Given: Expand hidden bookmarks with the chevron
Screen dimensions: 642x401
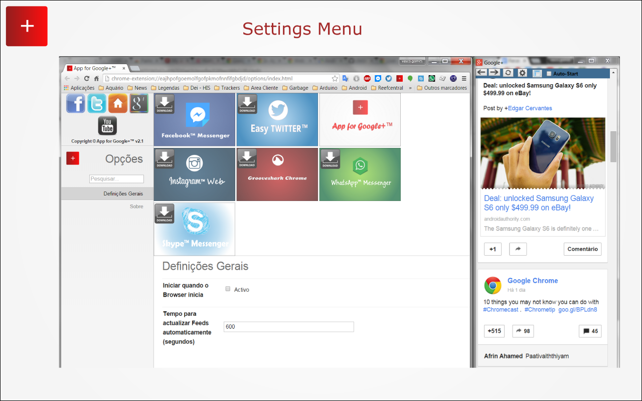Looking at the screenshot, I should (410, 88).
